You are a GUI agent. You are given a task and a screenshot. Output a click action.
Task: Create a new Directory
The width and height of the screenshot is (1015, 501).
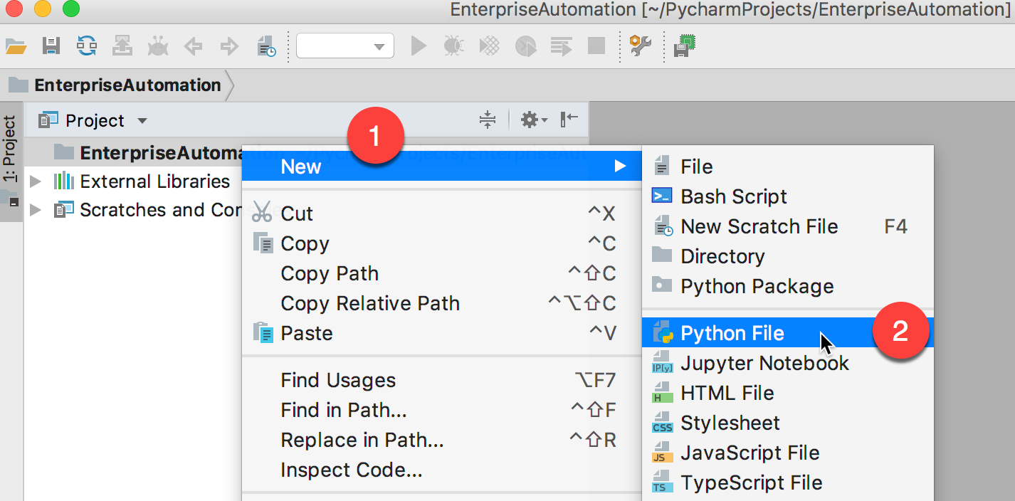tap(787, 256)
